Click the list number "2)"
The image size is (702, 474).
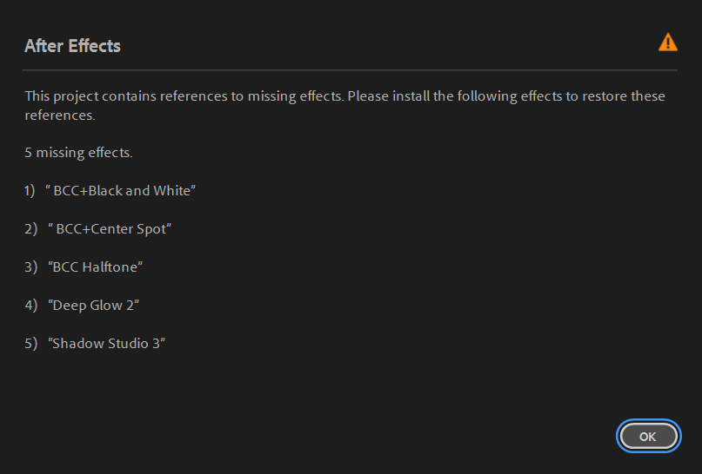click(30, 229)
